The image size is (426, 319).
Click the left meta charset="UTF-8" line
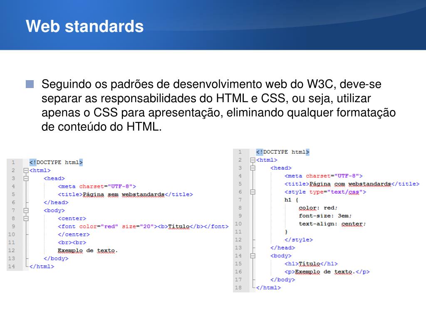click(97, 186)
